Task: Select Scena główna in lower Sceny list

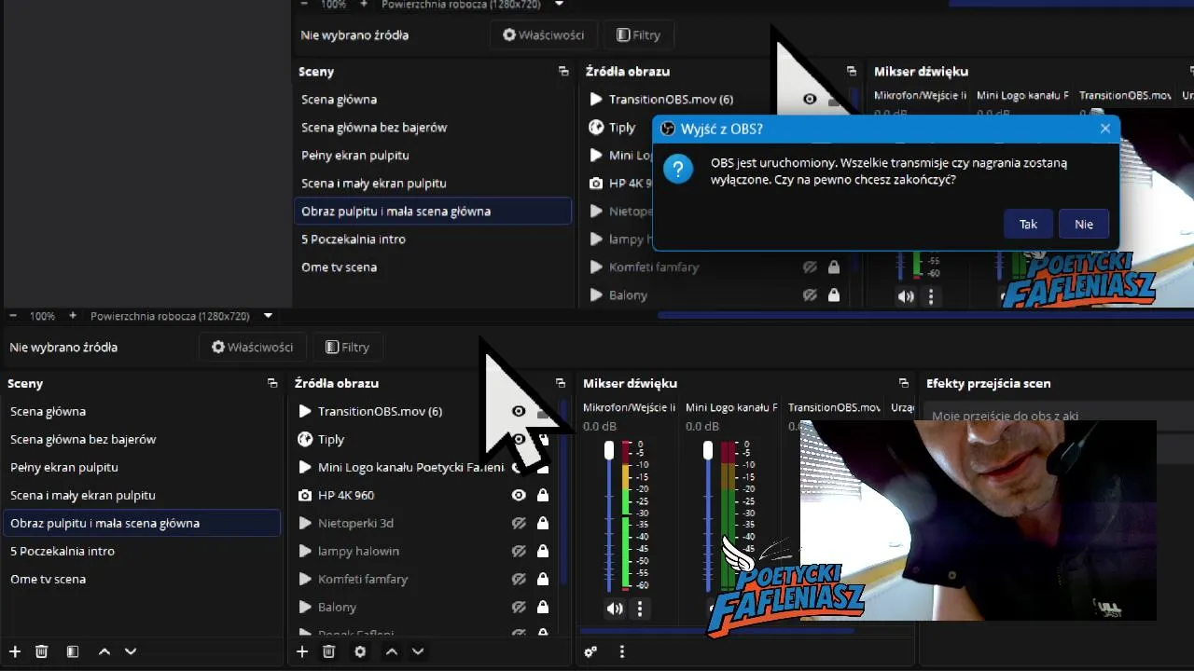Action: pos(142,411)
